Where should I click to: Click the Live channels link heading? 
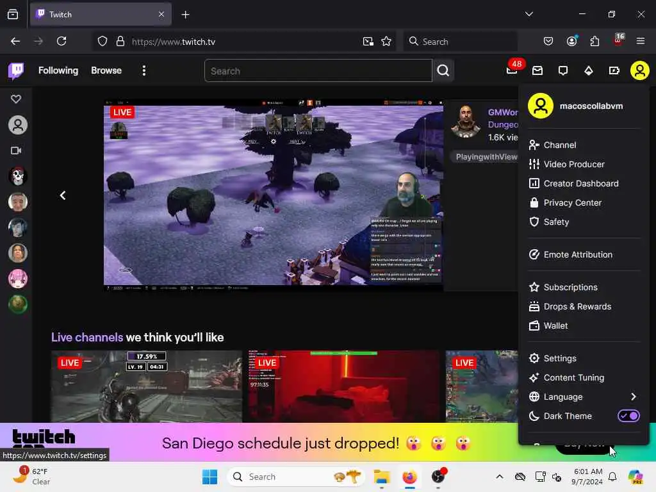pyautogui.click(x=87, y=337)
